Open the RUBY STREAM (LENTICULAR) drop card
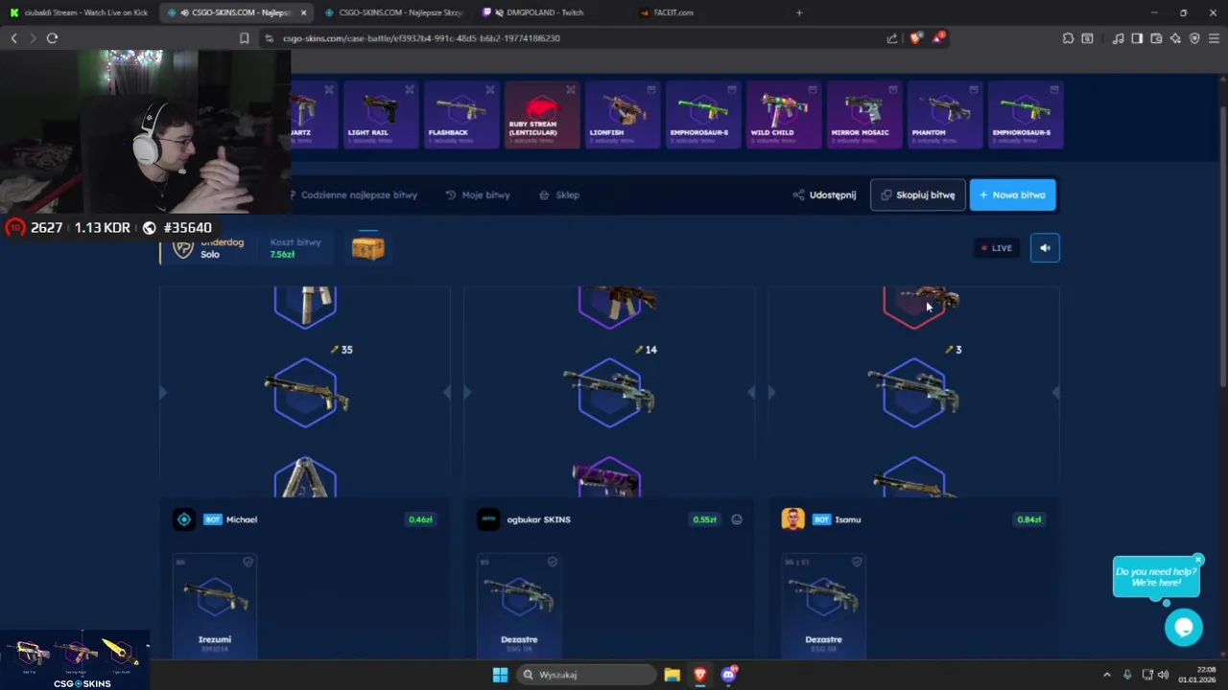1228x690 pixels. [542, 114]
